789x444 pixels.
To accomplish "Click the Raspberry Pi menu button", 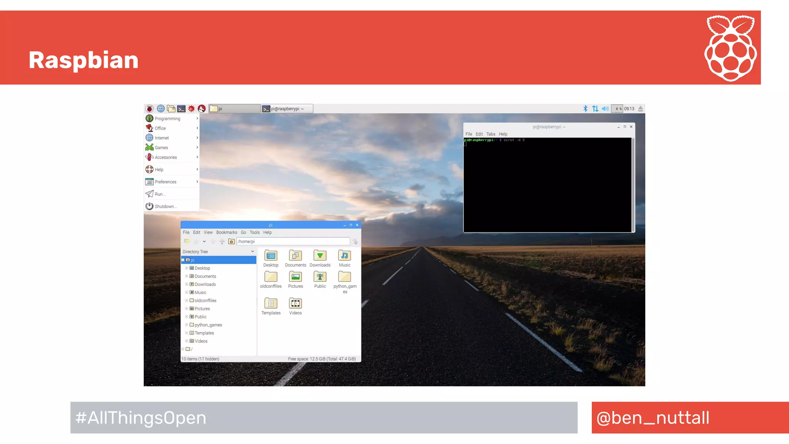I will click(x=149, y=109).
